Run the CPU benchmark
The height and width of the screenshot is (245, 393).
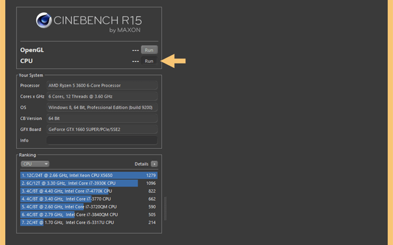pyautogui.click(x=149, y=61)
